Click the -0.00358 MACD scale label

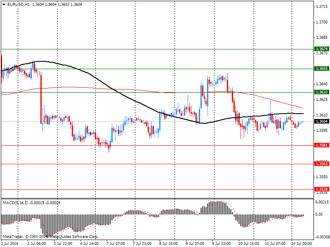pos(322,237)
